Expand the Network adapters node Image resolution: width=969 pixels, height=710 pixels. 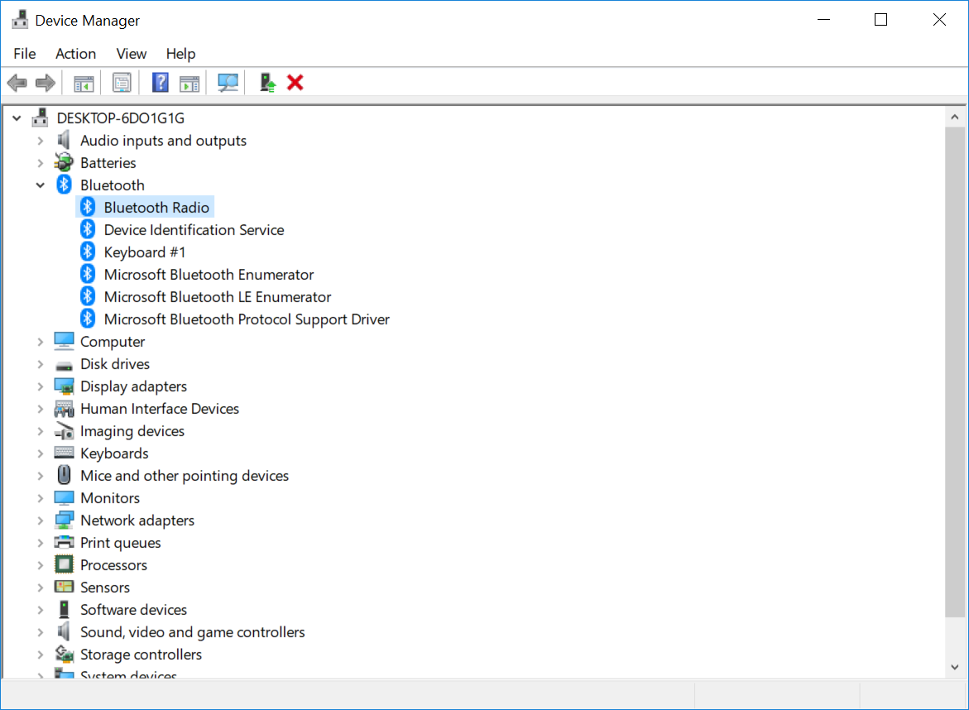click(x=41, y=521)
